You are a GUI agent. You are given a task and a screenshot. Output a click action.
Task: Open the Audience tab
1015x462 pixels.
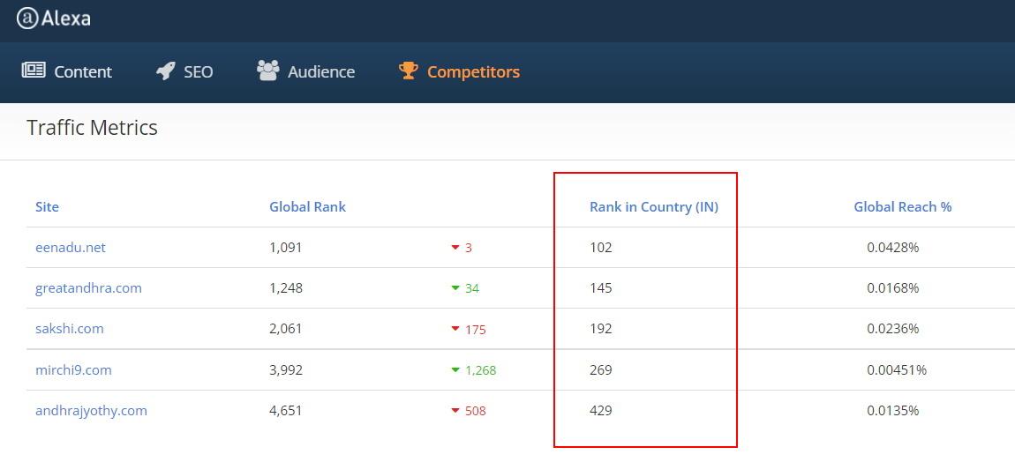point(305,71)
